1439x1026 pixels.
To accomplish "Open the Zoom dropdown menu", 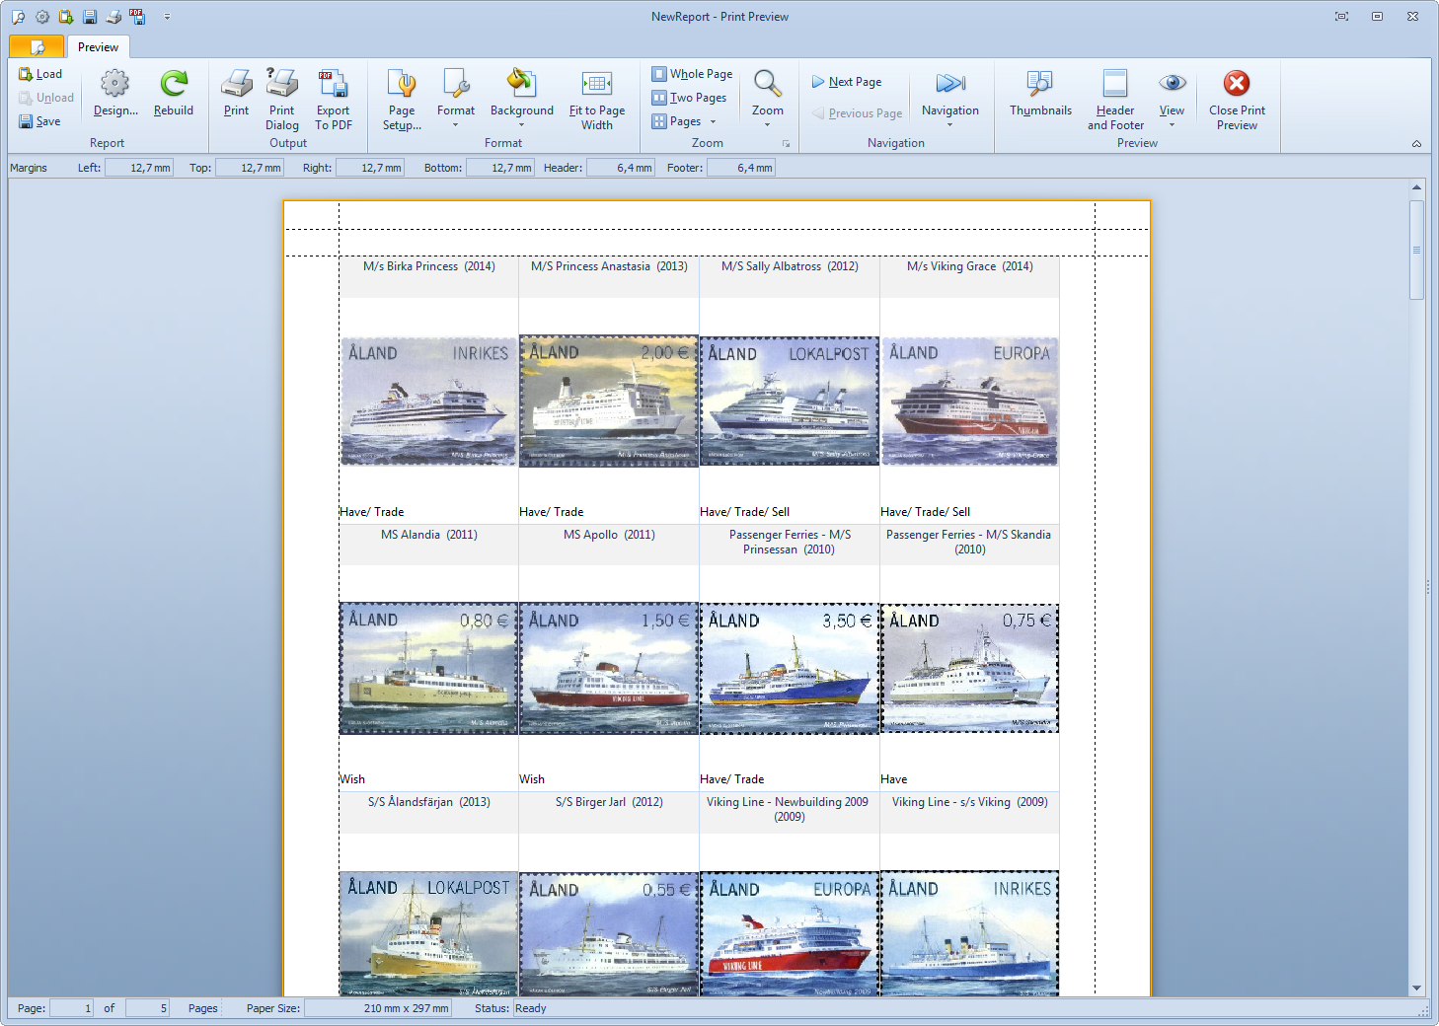I will pyautogui.click(x=767, y=124).
